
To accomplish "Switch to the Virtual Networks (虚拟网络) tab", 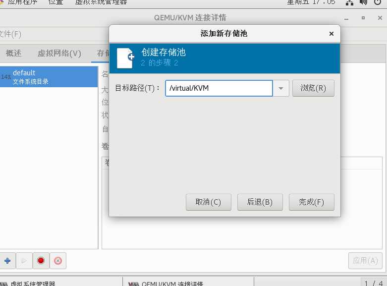I will (59, 53).
